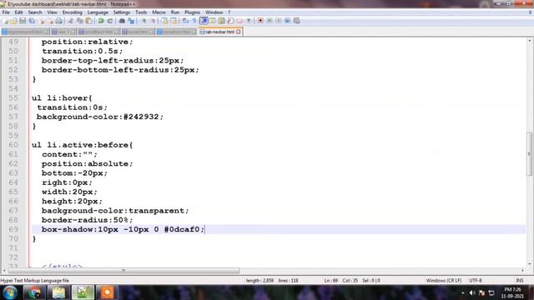
Task: Open the Replace dialog icon
Action: pos(131,21)
